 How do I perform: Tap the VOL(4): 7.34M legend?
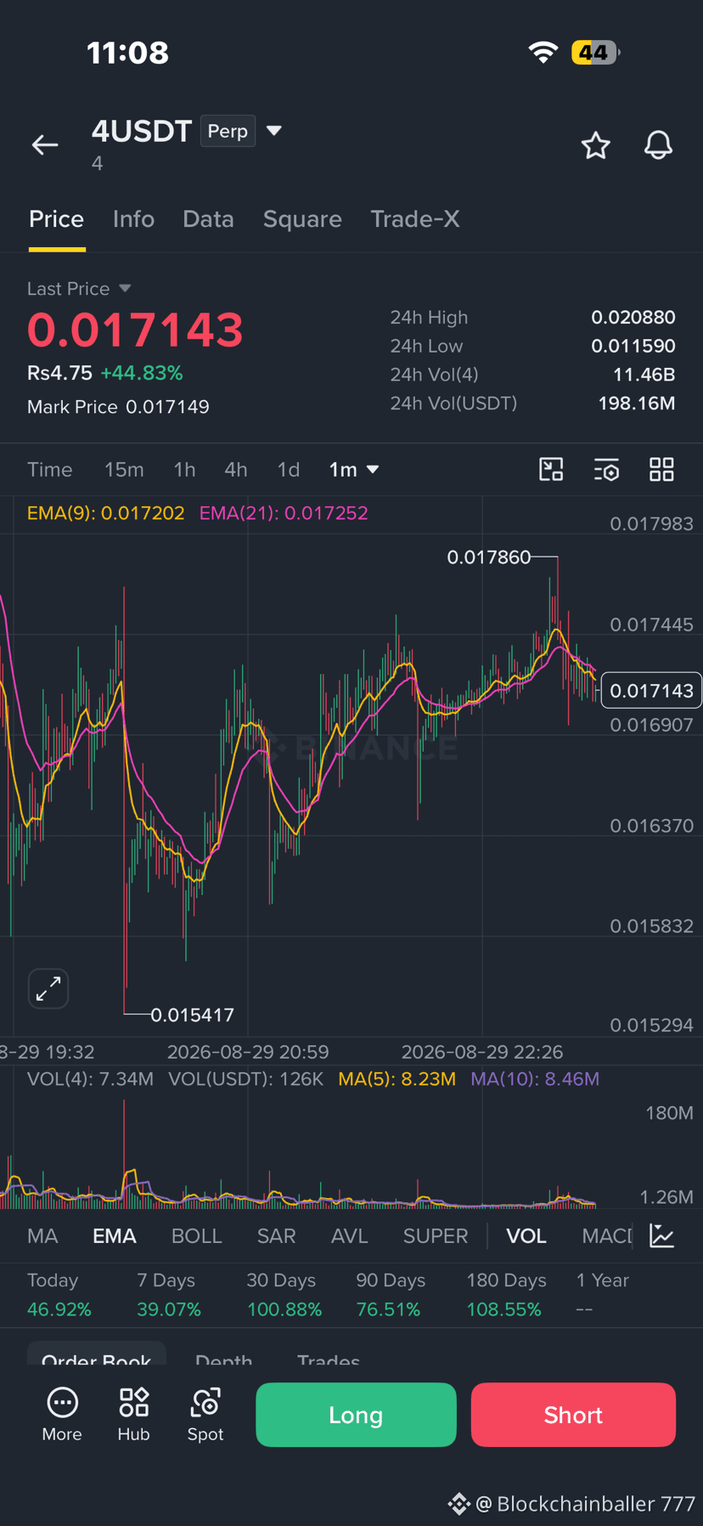tap(90, 1079)
